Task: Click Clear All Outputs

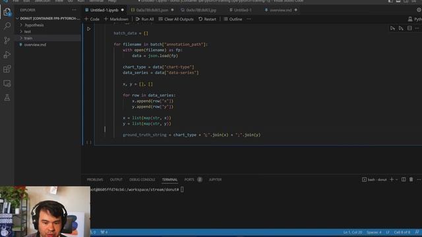Action: pyautogui.click(x=176, y=19)
